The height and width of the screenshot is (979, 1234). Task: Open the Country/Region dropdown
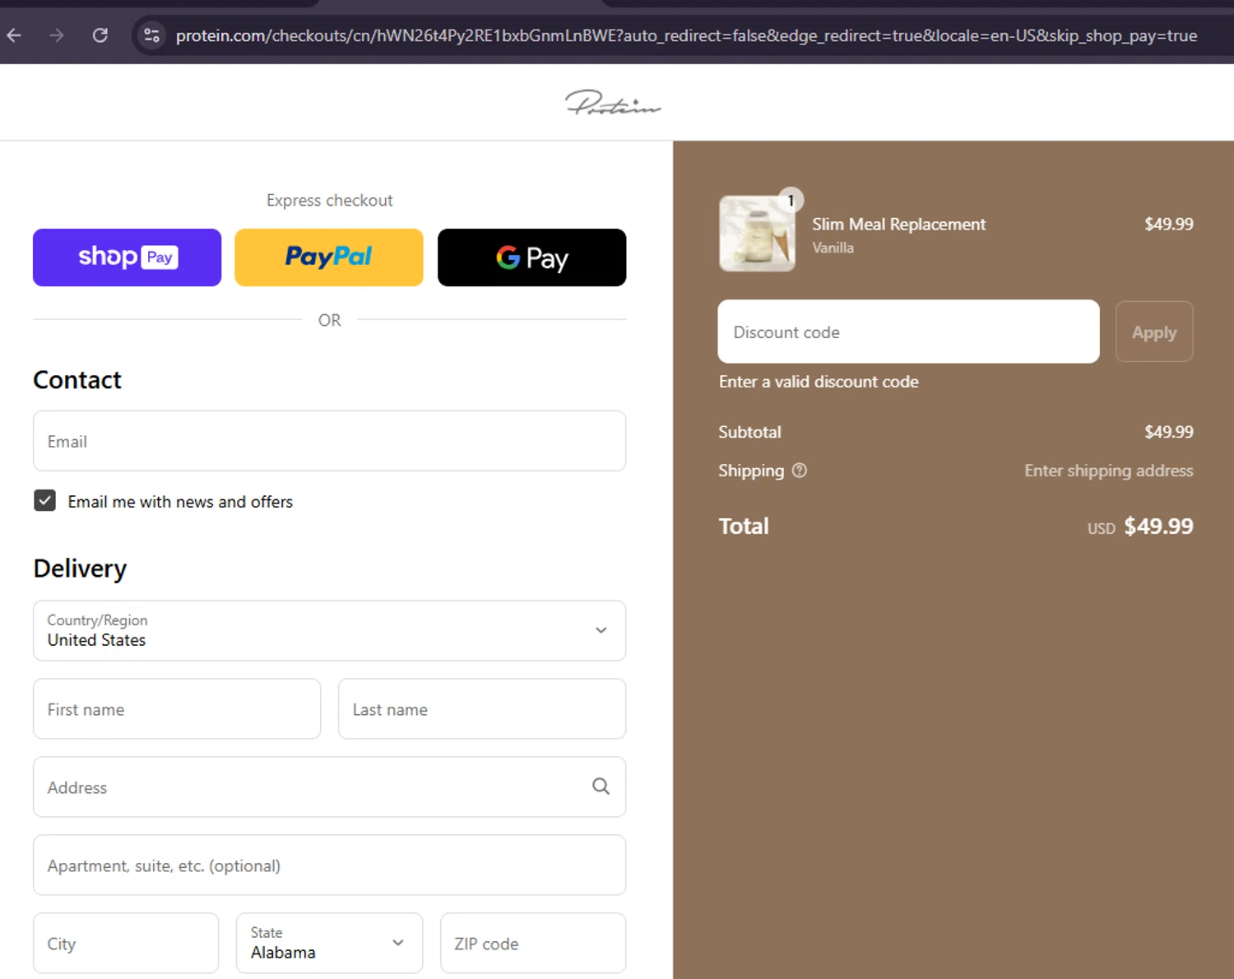(x=329, y=630)
